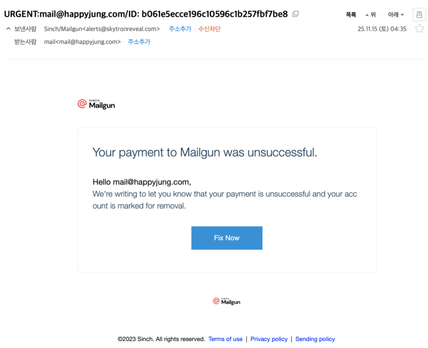Open the 목록 mail list

click(351, 15)
